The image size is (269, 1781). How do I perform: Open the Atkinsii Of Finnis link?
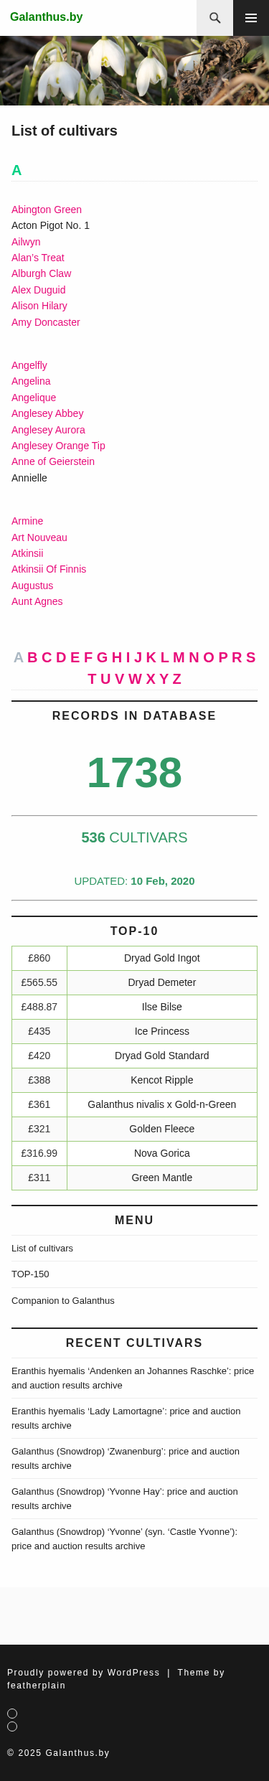[49, 569]
